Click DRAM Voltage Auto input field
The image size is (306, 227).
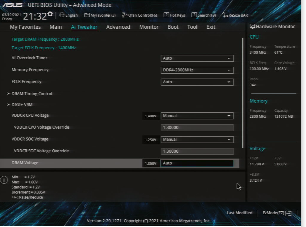[x=197, y=163]
